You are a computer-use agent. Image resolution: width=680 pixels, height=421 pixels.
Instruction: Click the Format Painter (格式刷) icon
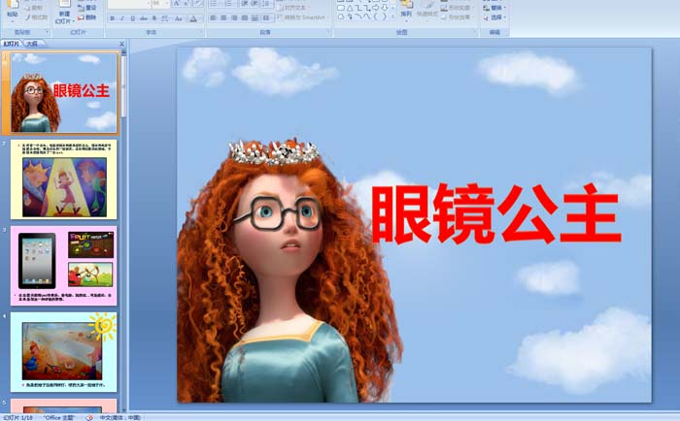pos(28,17)
